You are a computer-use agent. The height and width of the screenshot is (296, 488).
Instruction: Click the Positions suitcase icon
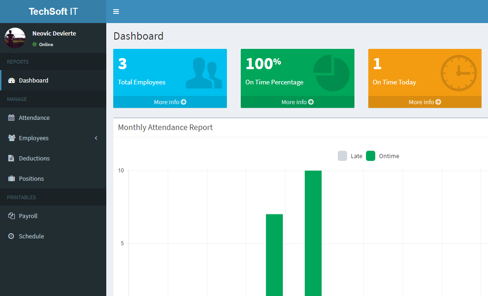click(12, 178)
